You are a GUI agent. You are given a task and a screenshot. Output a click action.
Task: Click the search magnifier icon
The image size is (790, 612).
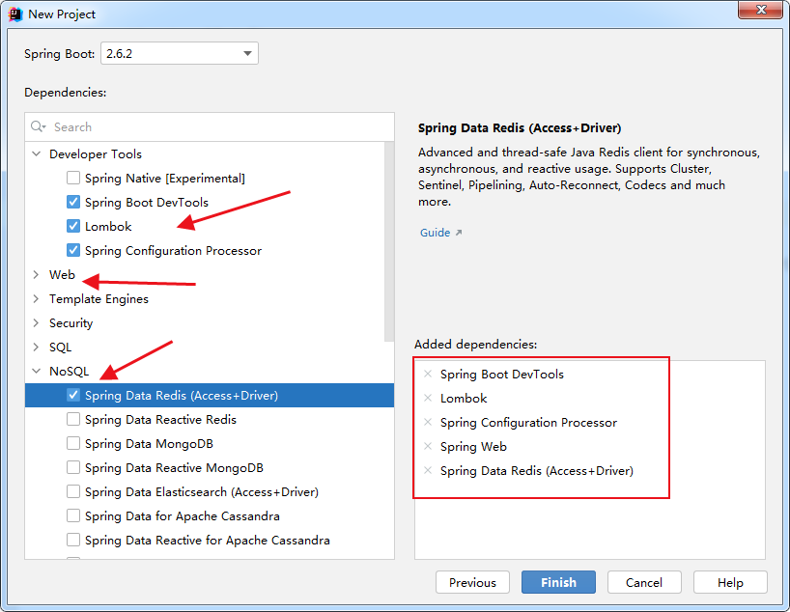tap(39, 126)
